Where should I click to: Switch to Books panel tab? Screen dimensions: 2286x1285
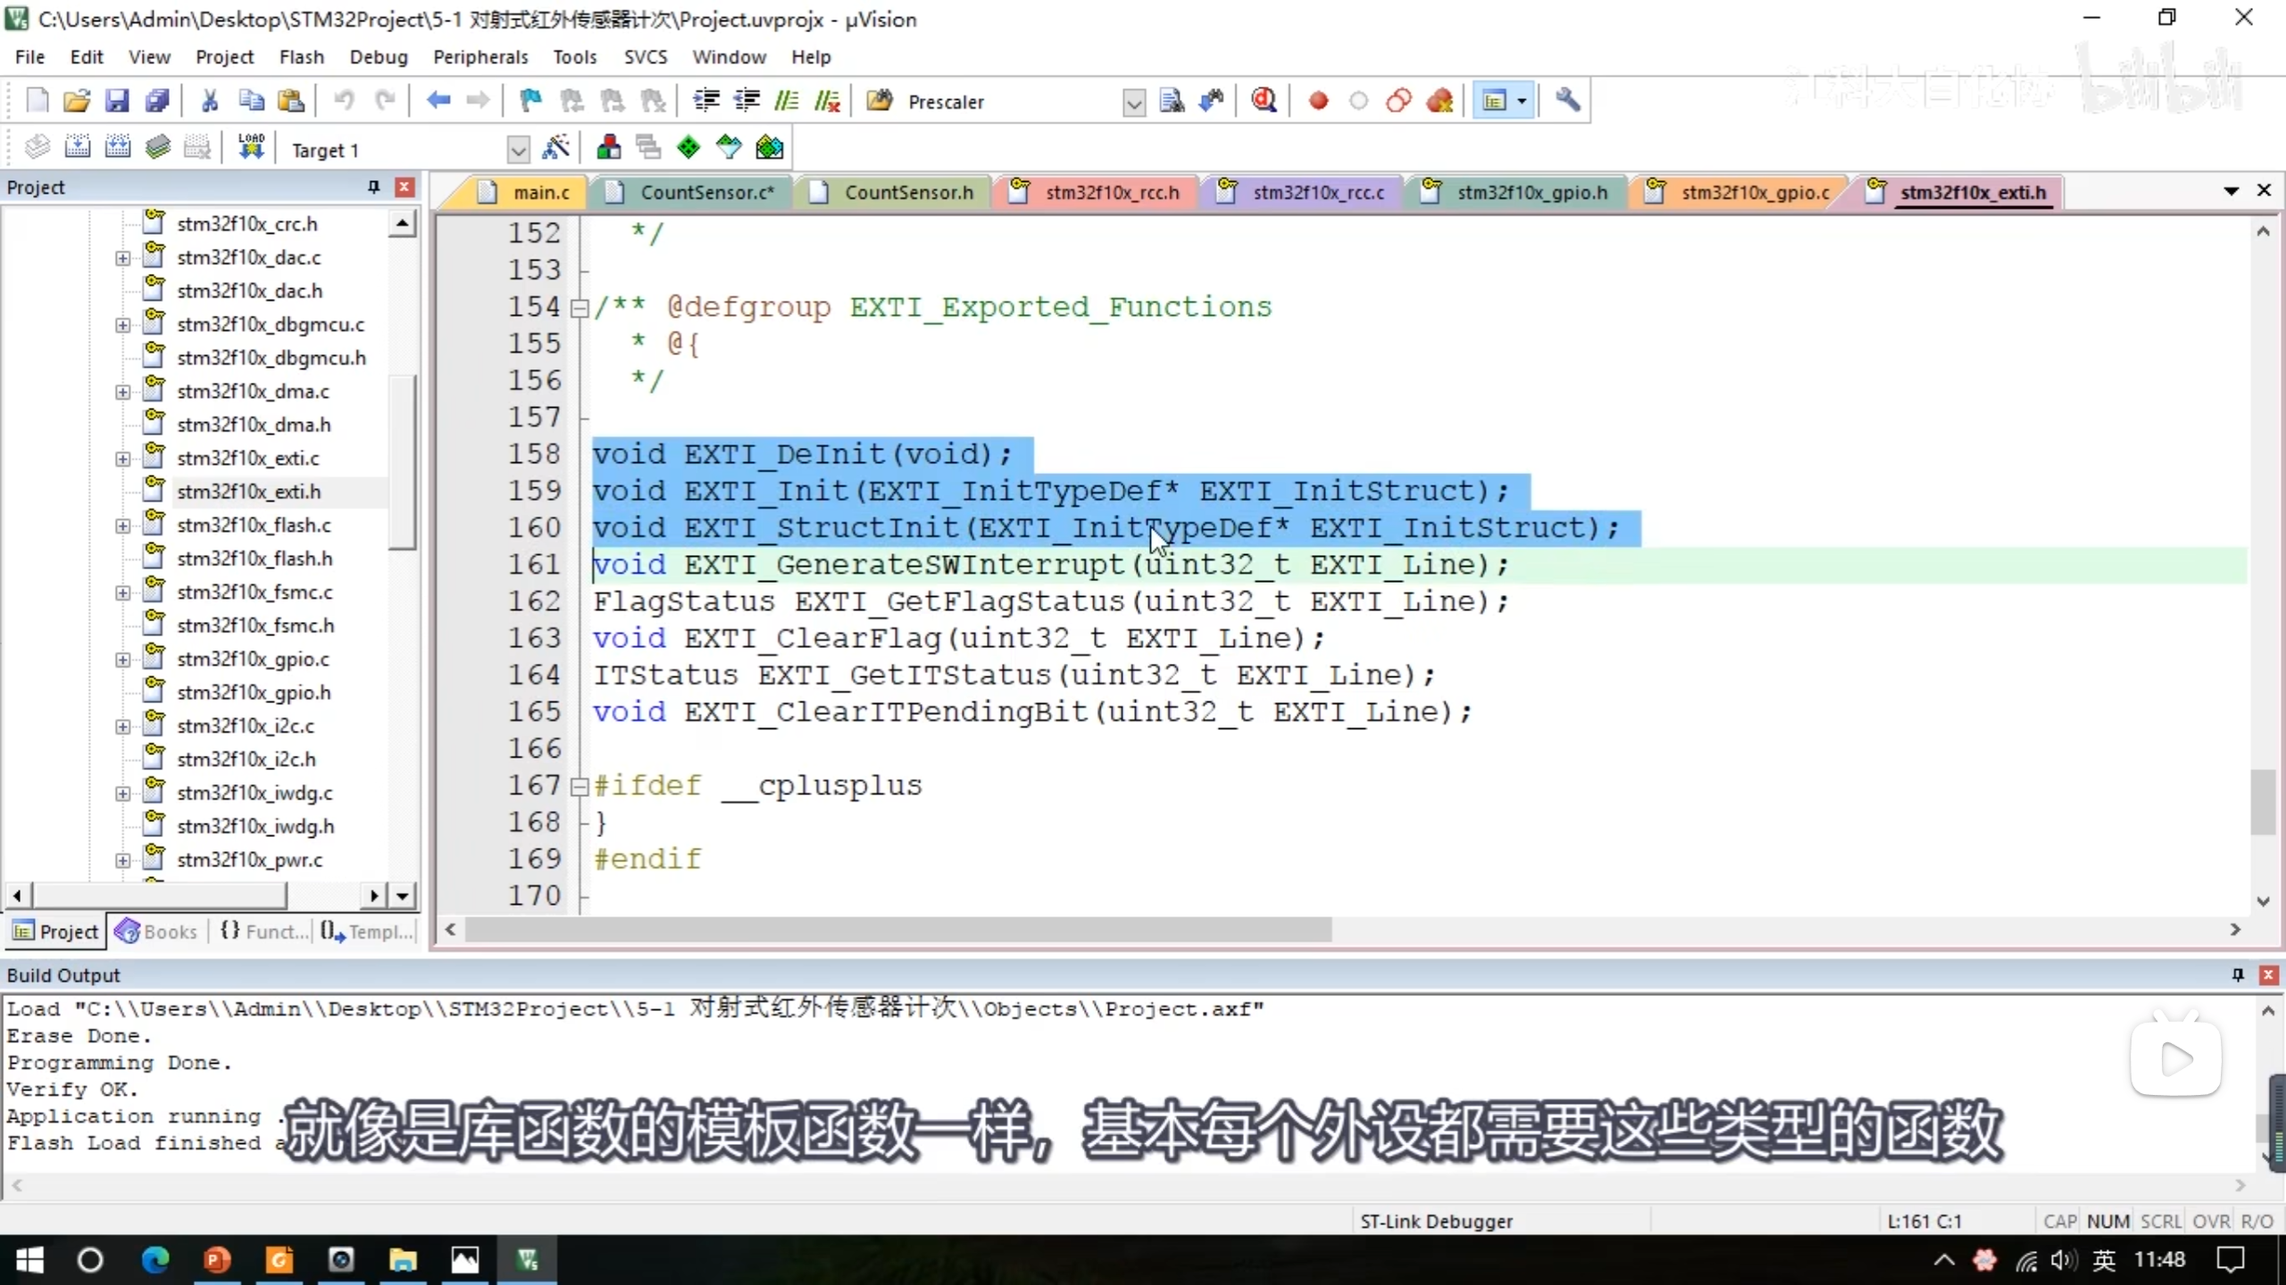click(157, 932)
